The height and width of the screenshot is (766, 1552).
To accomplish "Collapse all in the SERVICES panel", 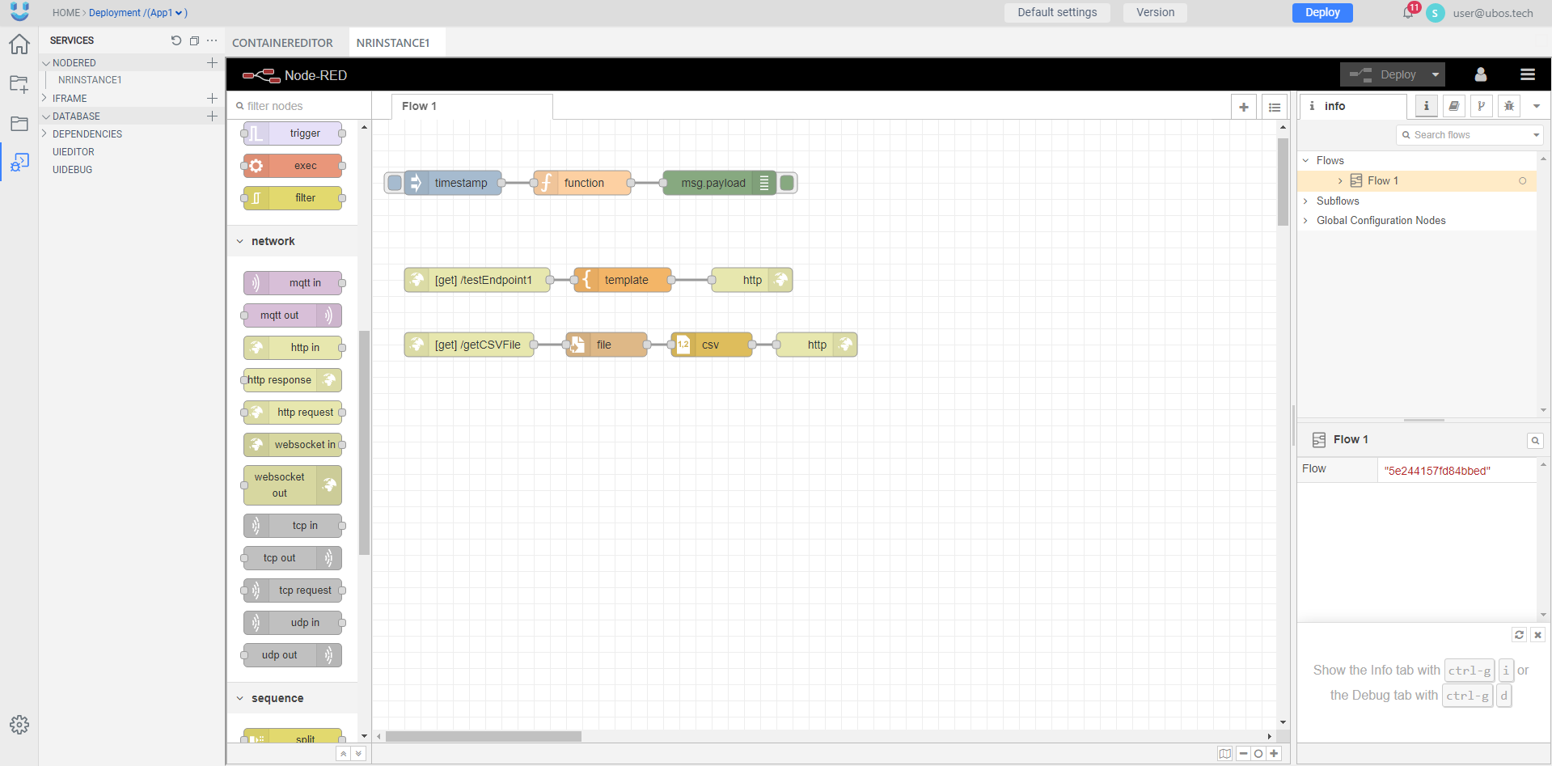I will click(194, 40).
